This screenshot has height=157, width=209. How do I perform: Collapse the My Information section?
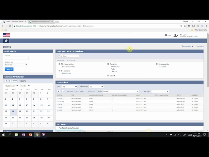(x=59, y=64)
